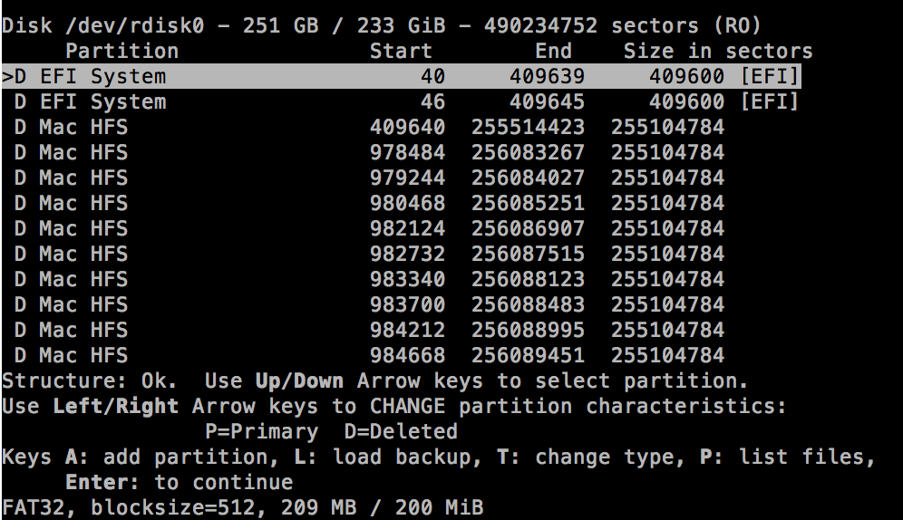903x520 pixels.
Task: Click the P=Primary characteristic option
Action: pyautogui.click(x=261, y=432)
